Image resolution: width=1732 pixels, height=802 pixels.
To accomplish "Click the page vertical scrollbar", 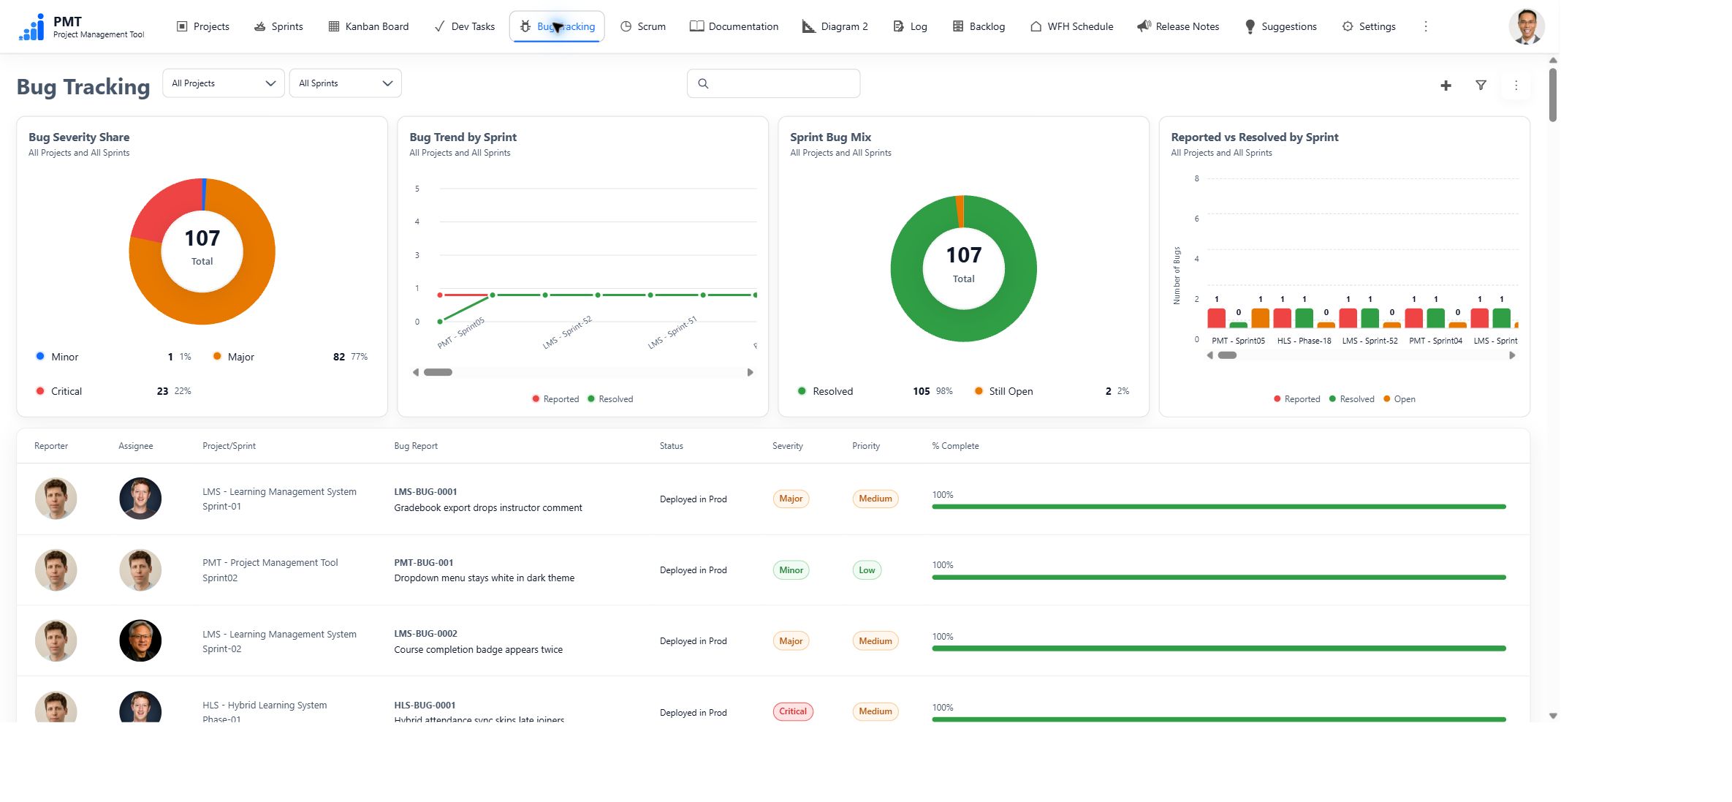I will tap(1553, 95).
